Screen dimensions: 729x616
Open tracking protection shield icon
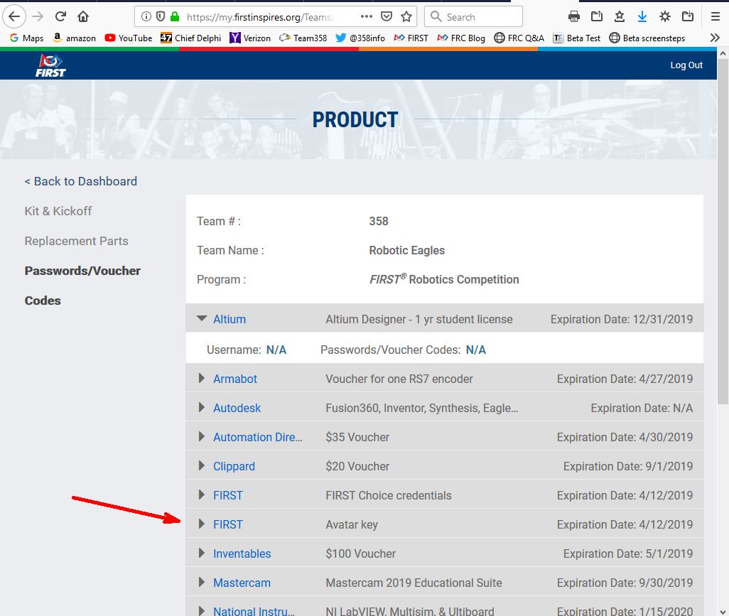(161, 17)
